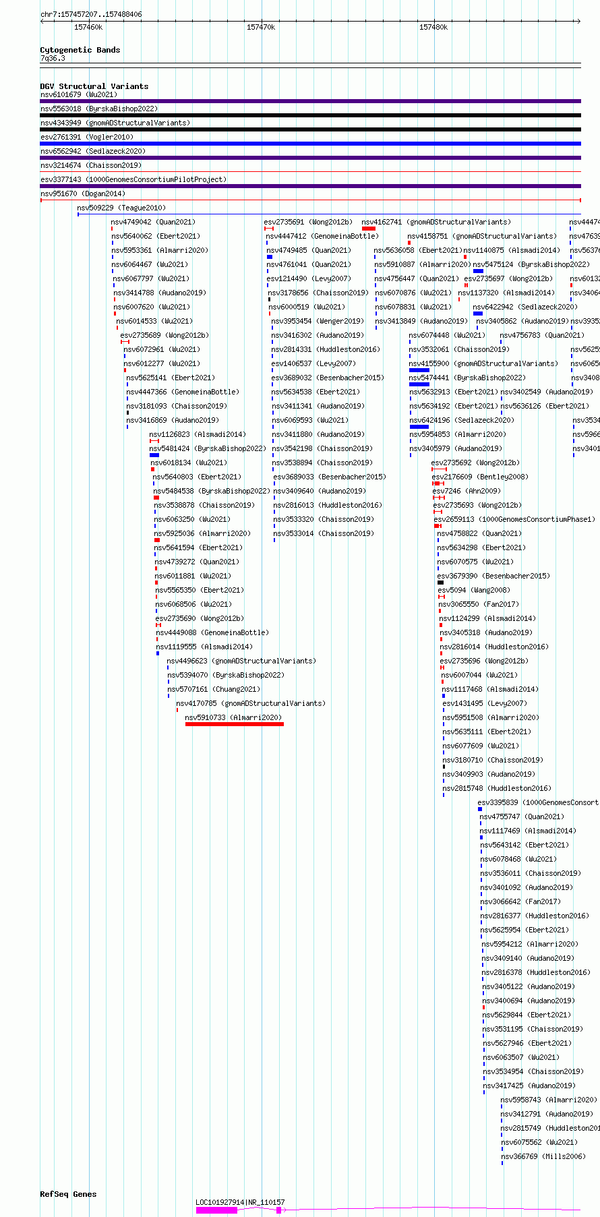
Task: Click the RefSeq Genes track title
Action: pos(68,1194)
